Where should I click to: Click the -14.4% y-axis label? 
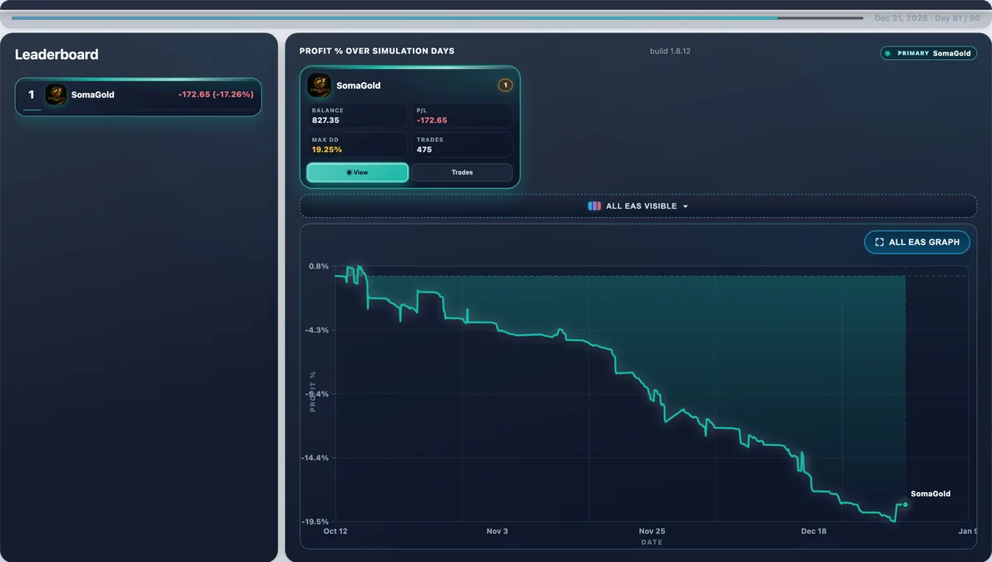pos(315,458)
